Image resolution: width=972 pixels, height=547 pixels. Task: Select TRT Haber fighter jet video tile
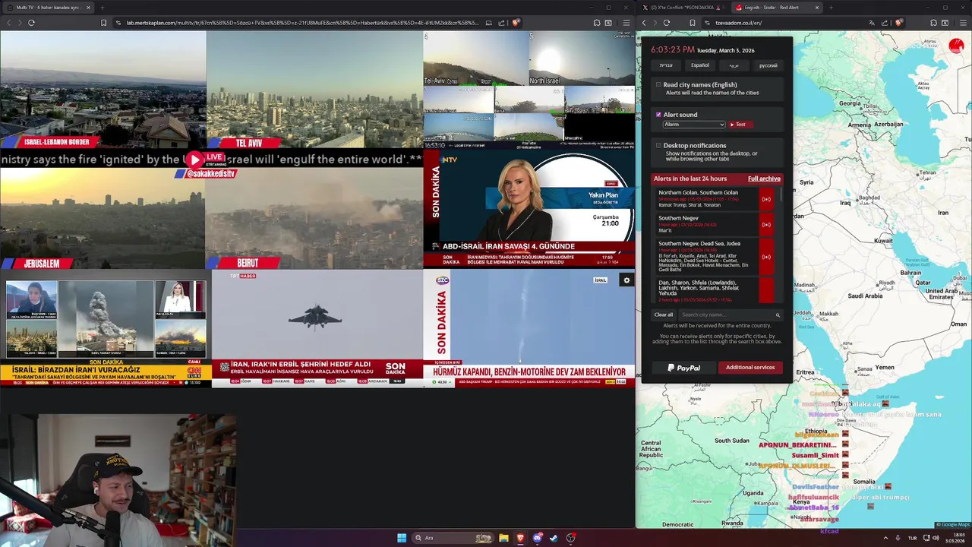pyautogui.click(x=317, y=329)
